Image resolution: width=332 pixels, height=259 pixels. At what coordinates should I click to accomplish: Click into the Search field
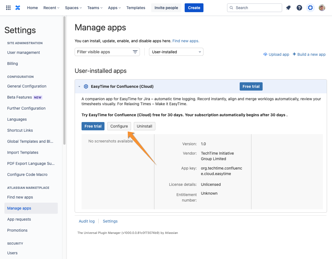tap(255, 8)
